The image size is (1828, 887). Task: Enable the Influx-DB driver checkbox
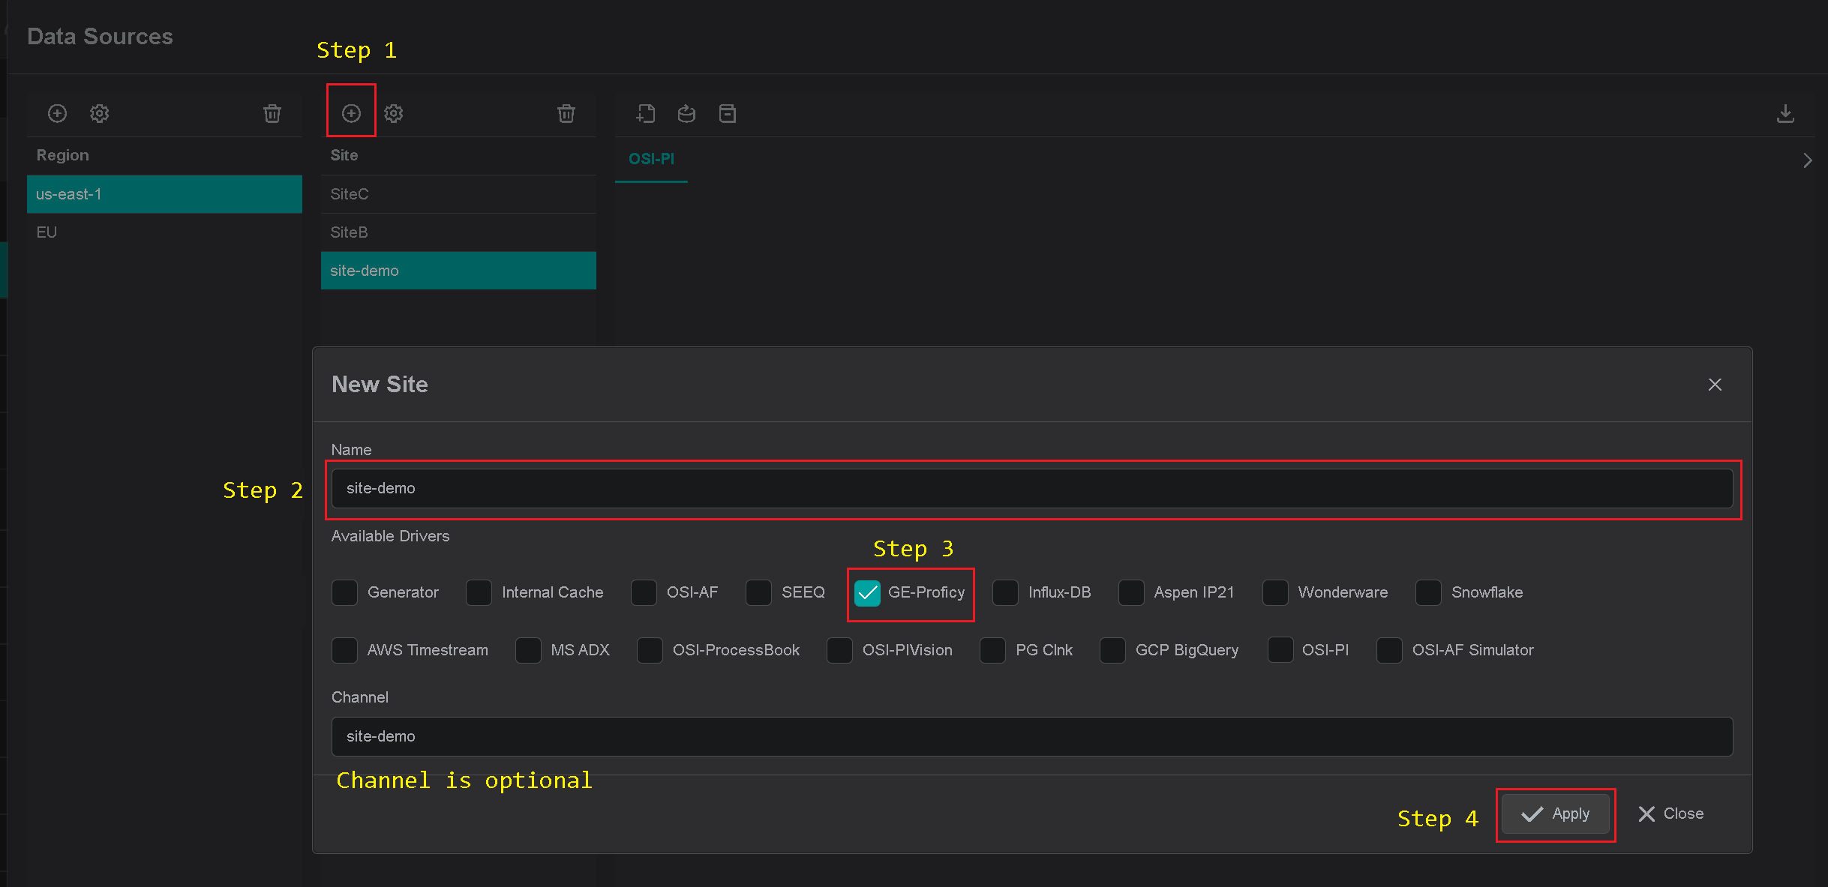[x=1005, y=592]
